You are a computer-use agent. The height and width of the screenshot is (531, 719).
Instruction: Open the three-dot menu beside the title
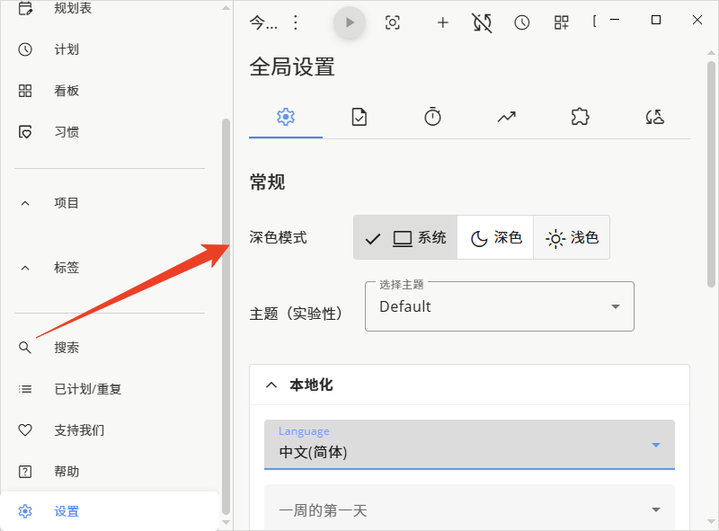296,22
